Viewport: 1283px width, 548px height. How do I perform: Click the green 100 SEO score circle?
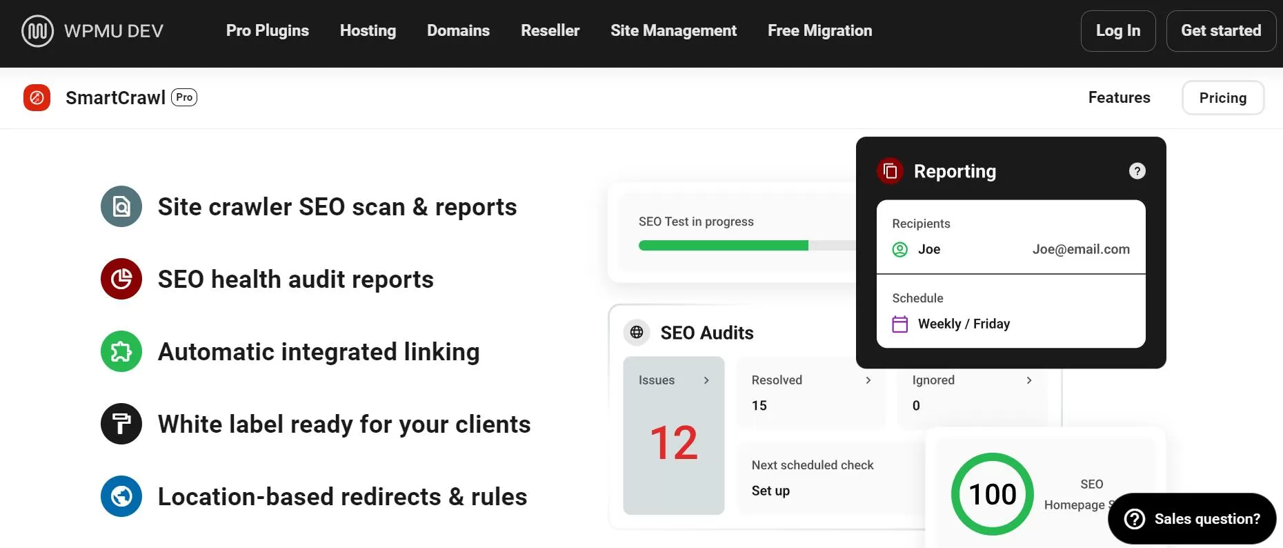(x=993, y=494)
